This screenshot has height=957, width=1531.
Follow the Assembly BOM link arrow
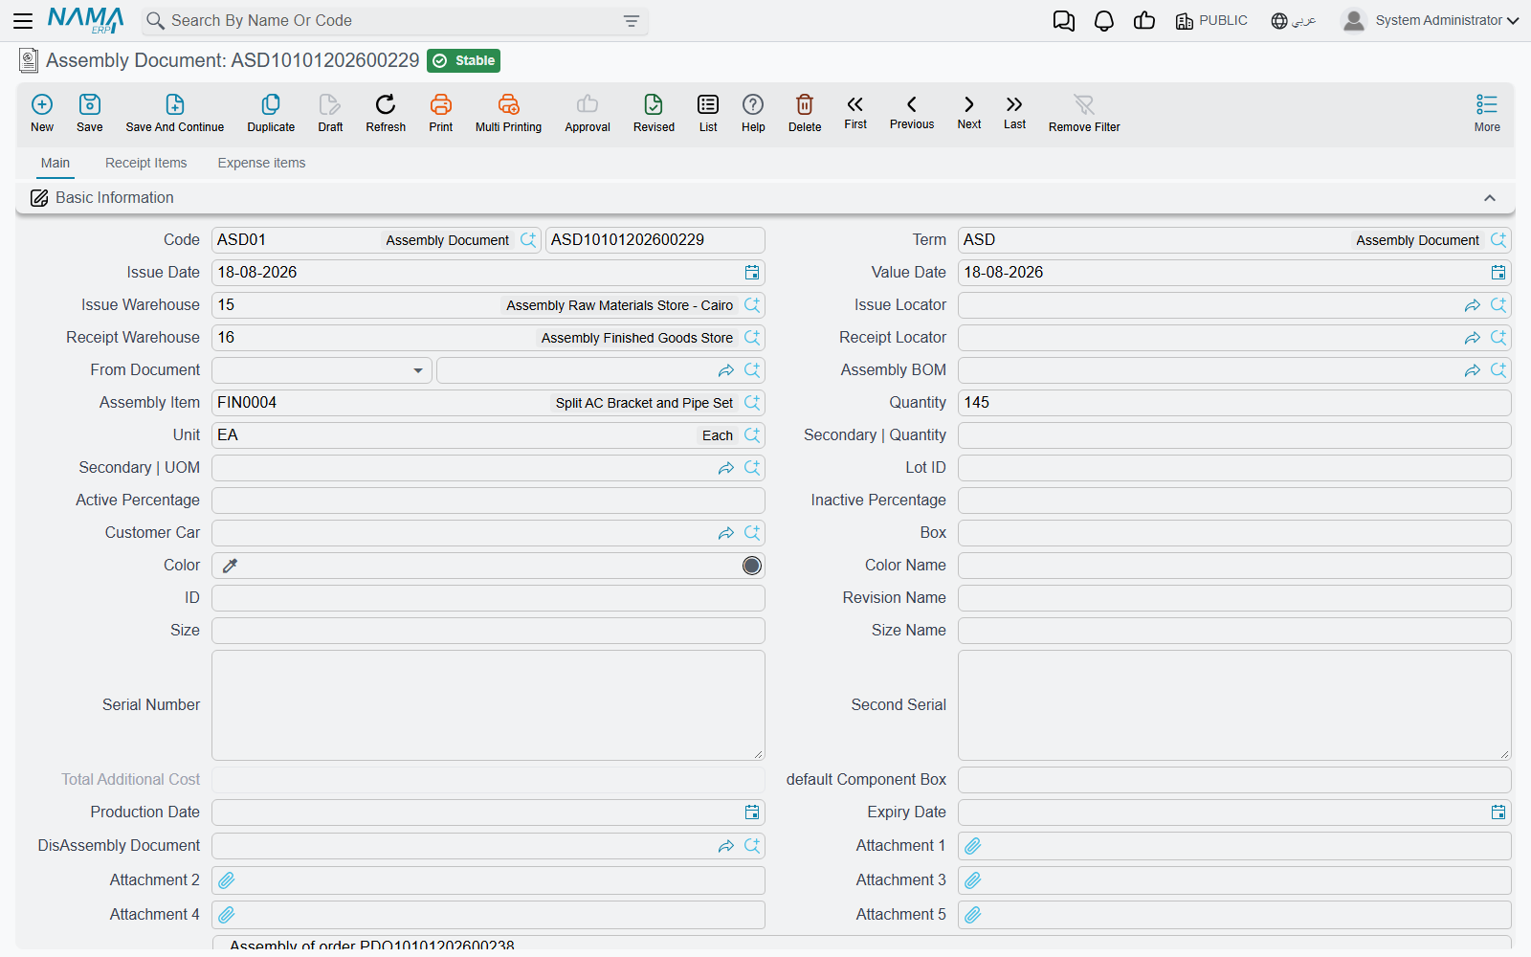[1472, 370]
